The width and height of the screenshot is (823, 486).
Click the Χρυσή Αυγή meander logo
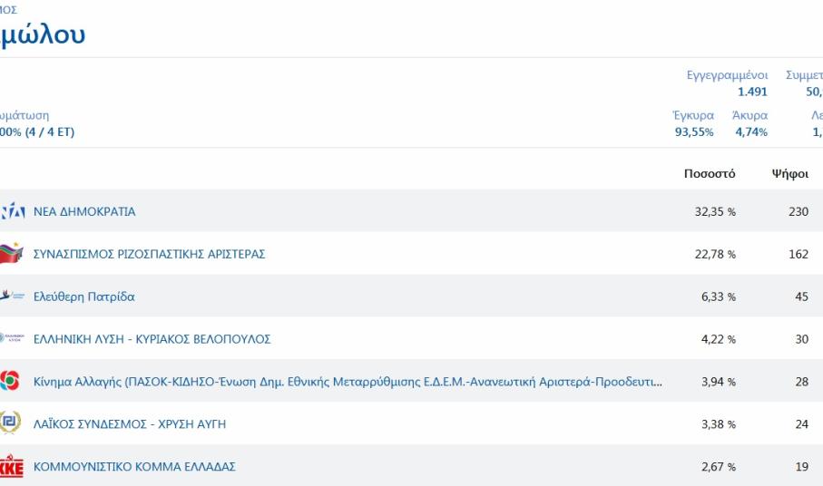[10, 424]
